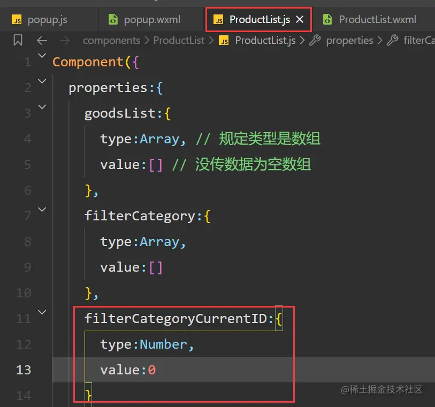435x407 pixels.
Task: Click the text 'Component(' on line 1
Action: click(91, 62)
